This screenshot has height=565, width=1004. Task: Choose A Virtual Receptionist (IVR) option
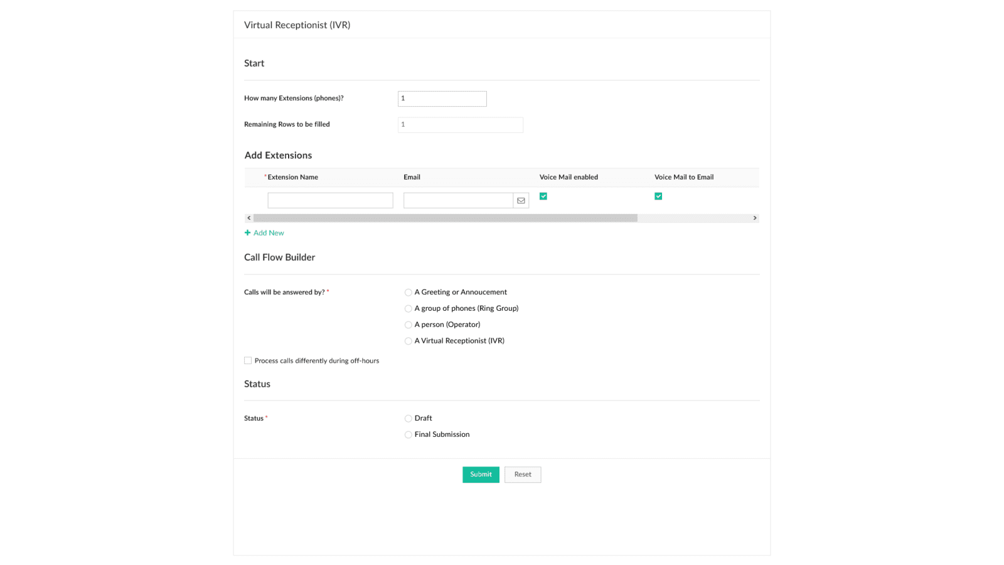[x=409, y=342]
